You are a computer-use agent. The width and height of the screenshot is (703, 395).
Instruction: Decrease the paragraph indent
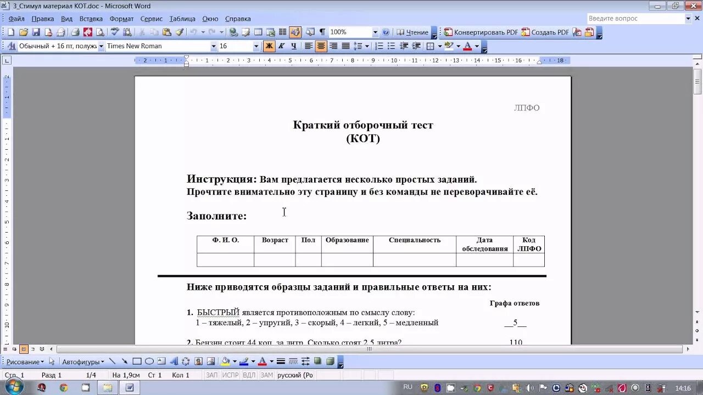point(404,46)
